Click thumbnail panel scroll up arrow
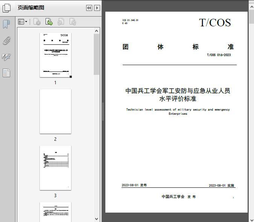 (97, 31)
